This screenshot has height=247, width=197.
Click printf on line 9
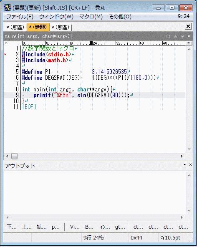pos(42,95)
